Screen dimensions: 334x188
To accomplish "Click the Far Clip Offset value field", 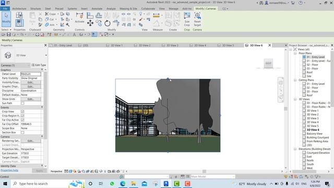I will coord(31,124).
